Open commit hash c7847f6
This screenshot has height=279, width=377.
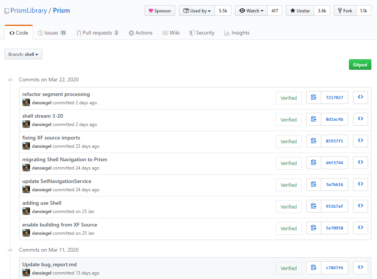[334, 268]
